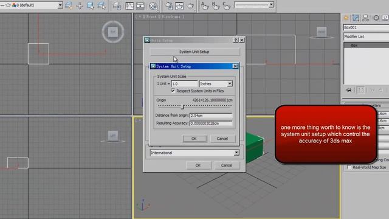Click render preset slot B teapot

coord(216,5)
